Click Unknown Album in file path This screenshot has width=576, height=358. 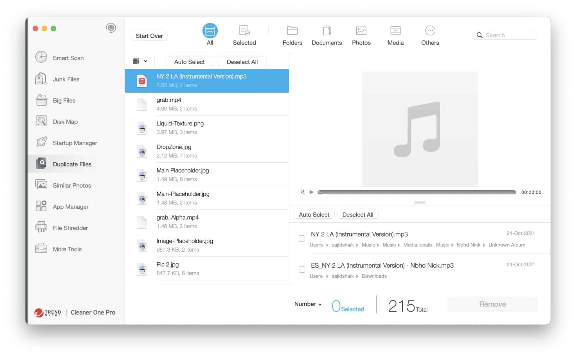coord(507,245)
